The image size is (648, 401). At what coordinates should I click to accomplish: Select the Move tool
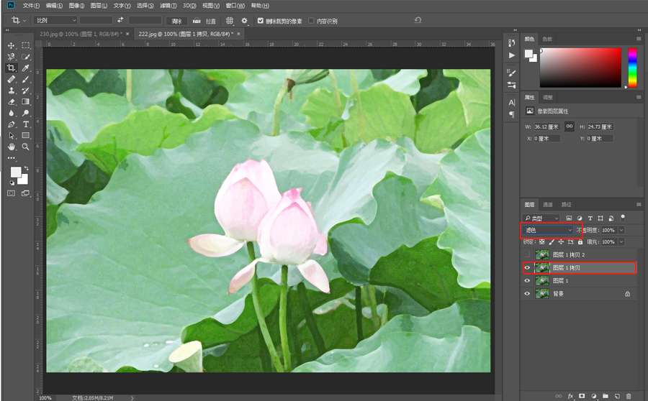(x=11, y=45)
